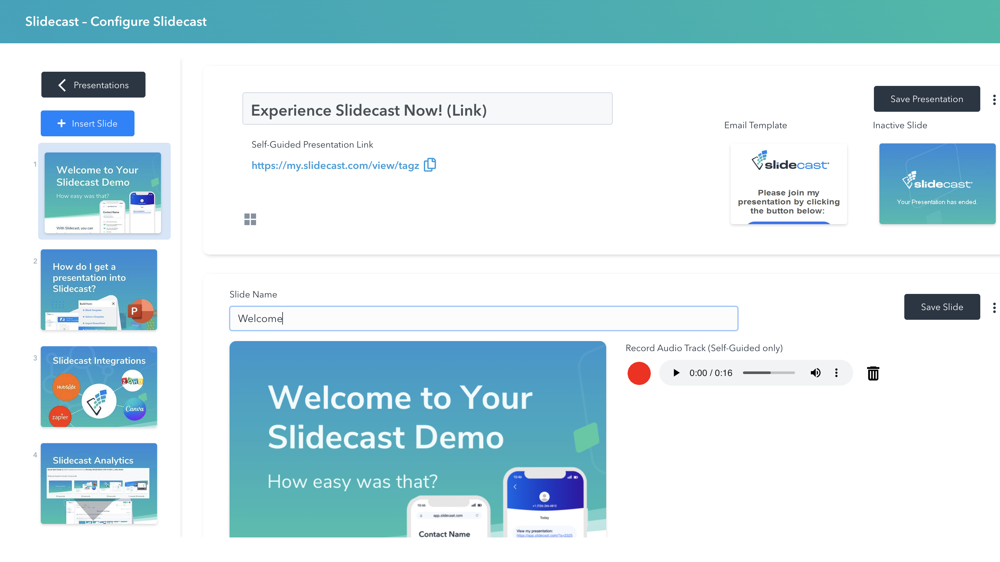Open the Slidecast Analytics slide thumbnail

[x=99, y=484]
